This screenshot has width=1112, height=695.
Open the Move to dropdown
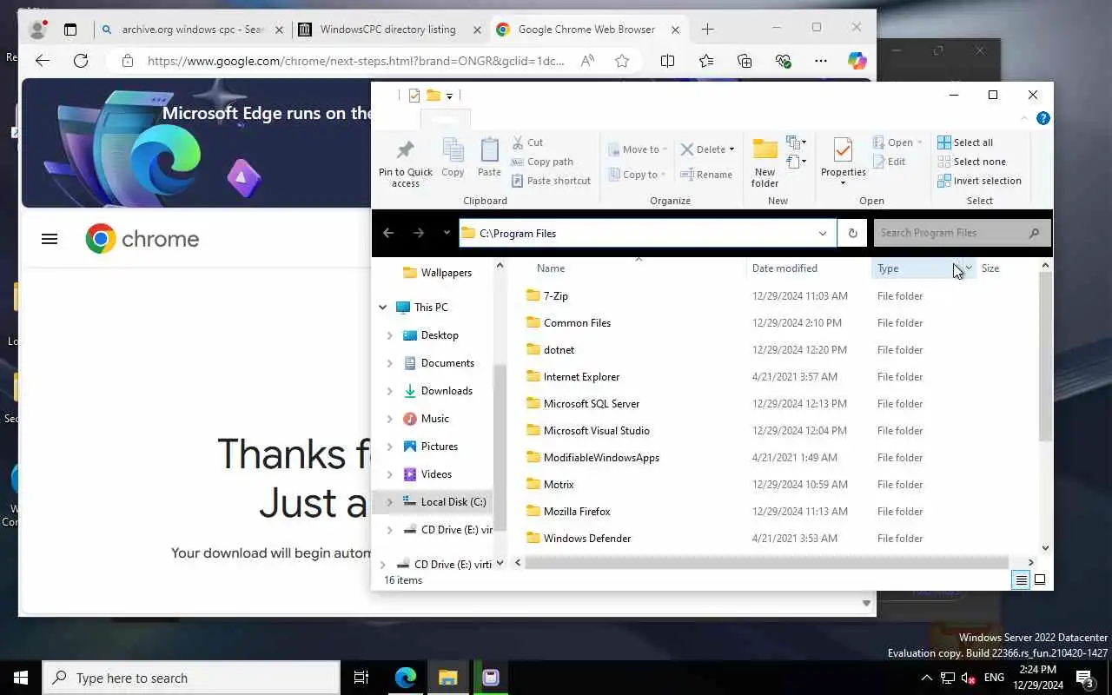(638, 149)
